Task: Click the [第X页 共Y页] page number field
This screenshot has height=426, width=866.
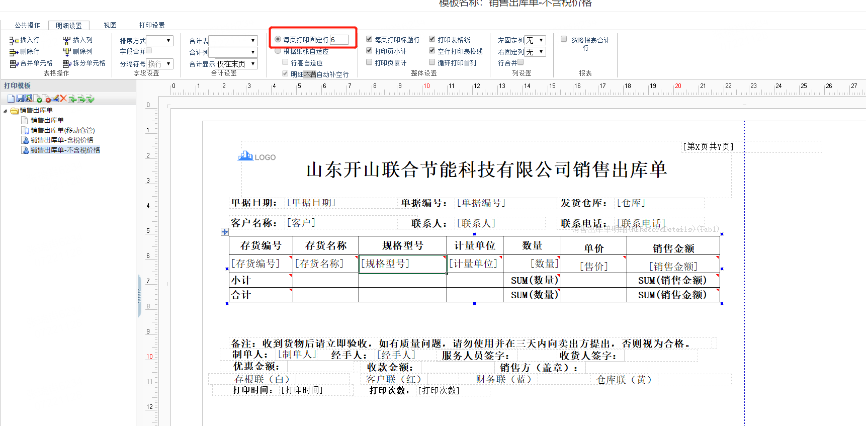Action: coord(708,147)
